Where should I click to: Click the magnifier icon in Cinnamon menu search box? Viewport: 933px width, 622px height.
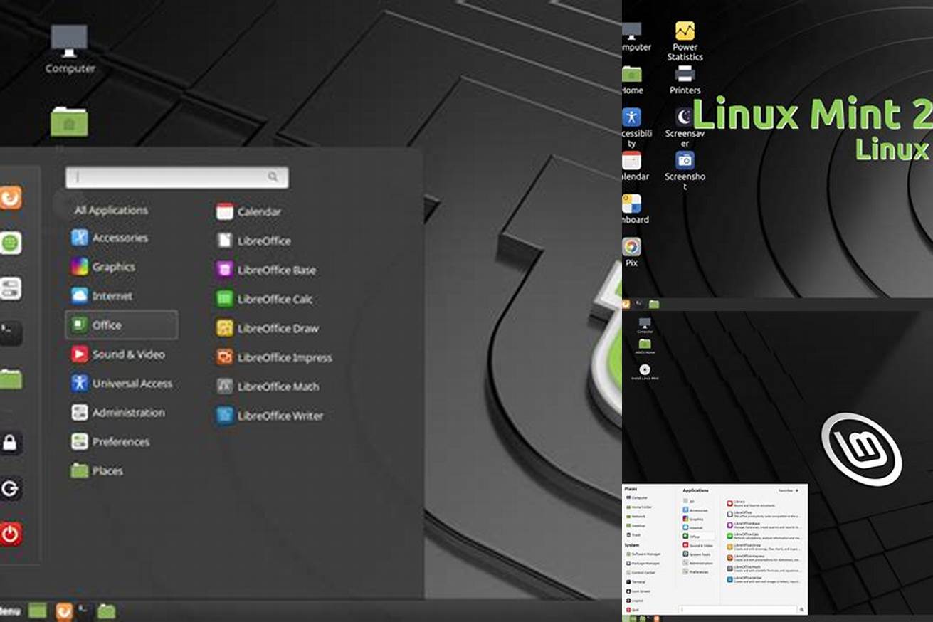pyautogui.click(x=273, y=177)
